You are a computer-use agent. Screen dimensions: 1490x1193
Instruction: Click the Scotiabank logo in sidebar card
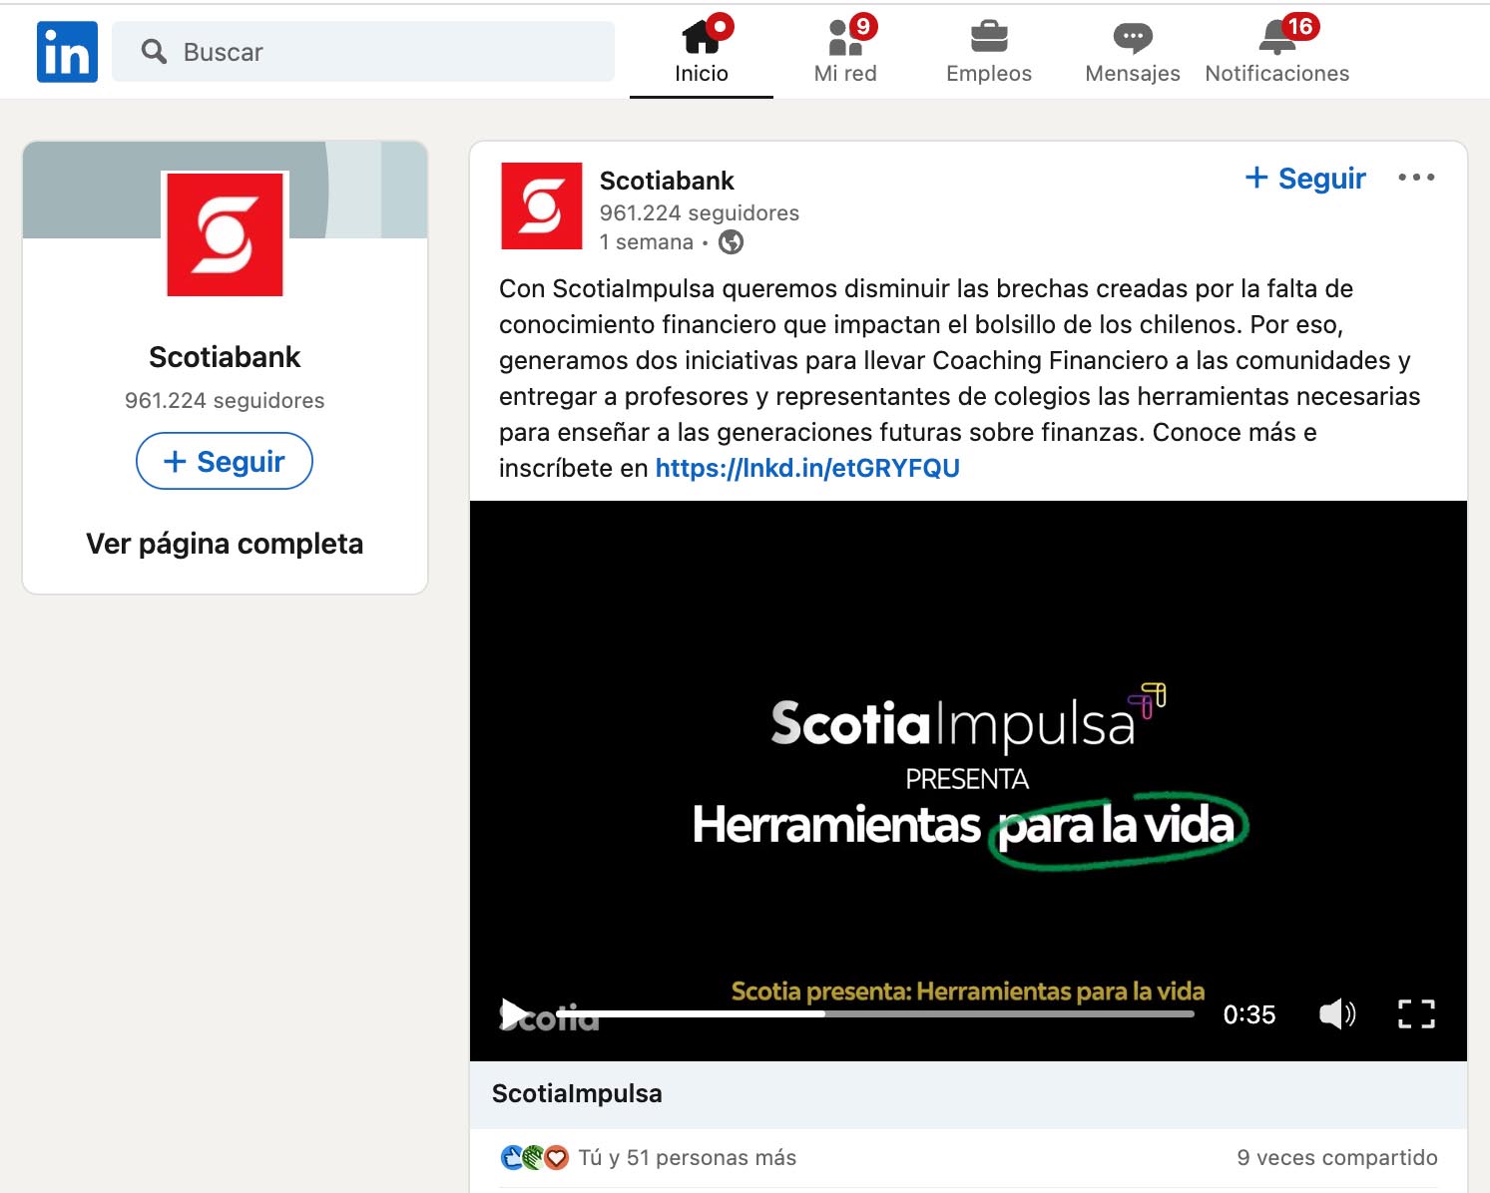[225, 234]
